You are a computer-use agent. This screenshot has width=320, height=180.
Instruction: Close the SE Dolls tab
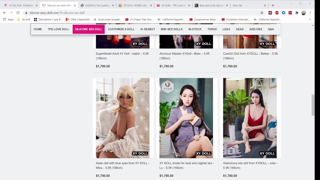coord(189,5)
